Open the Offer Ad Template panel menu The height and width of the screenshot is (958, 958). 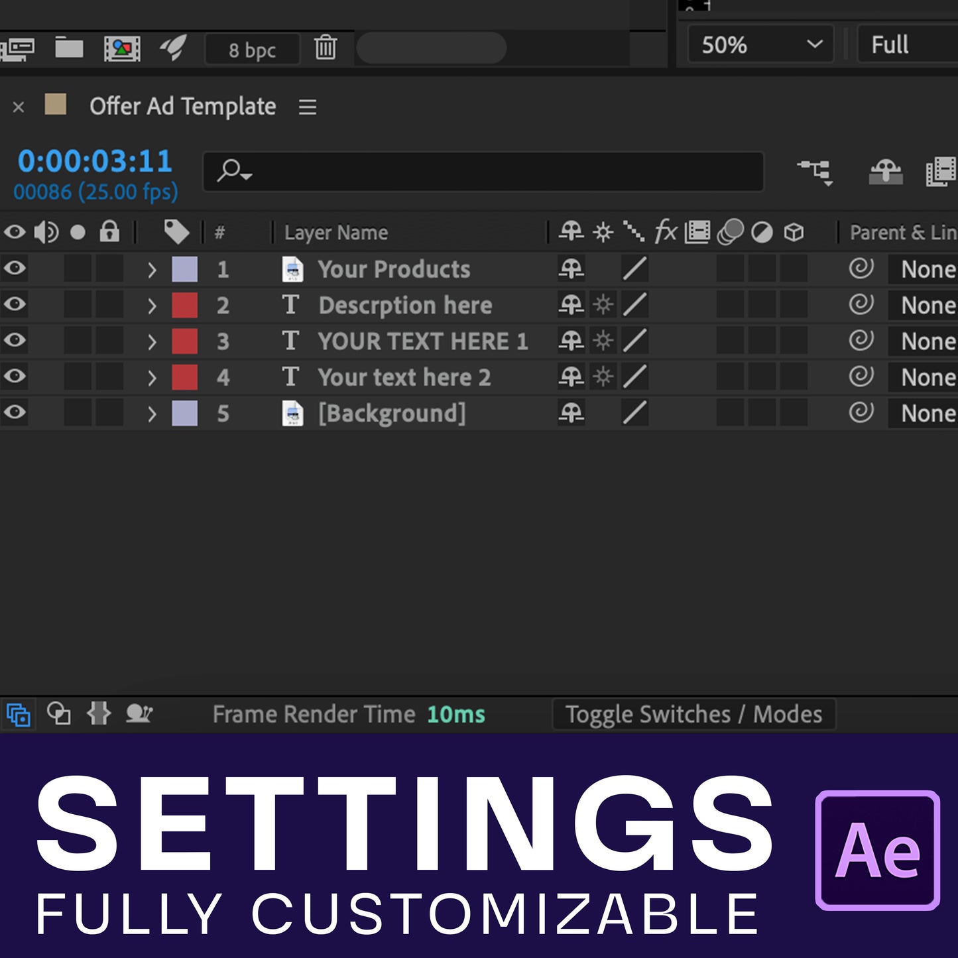click(x=307, y=107)
